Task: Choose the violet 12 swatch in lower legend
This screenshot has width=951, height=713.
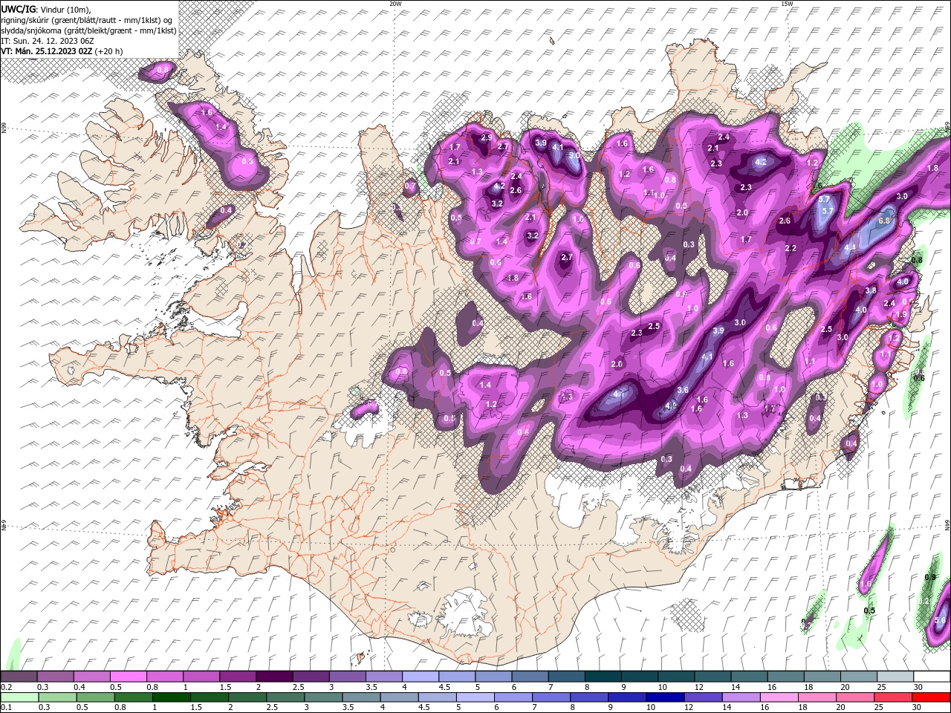Action: tap(703, 697)
